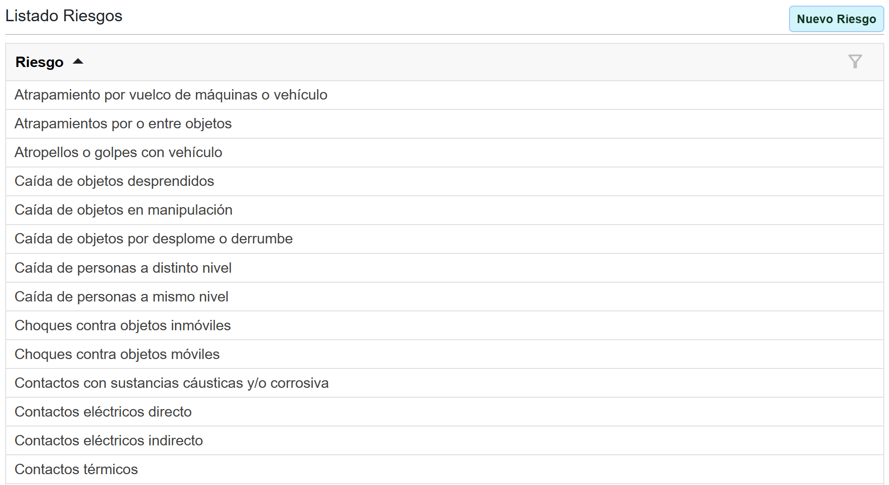Click the Listado Riesgos heading
The image size is (889, 485).
(64, 16)
